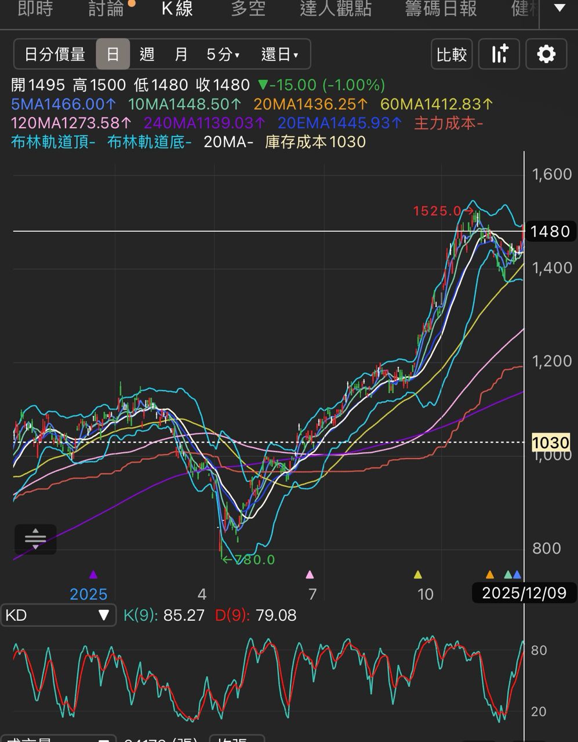Tap the pink event triangle near July
Viewport: 578px width, 742px height.
[x=310, y=575]
